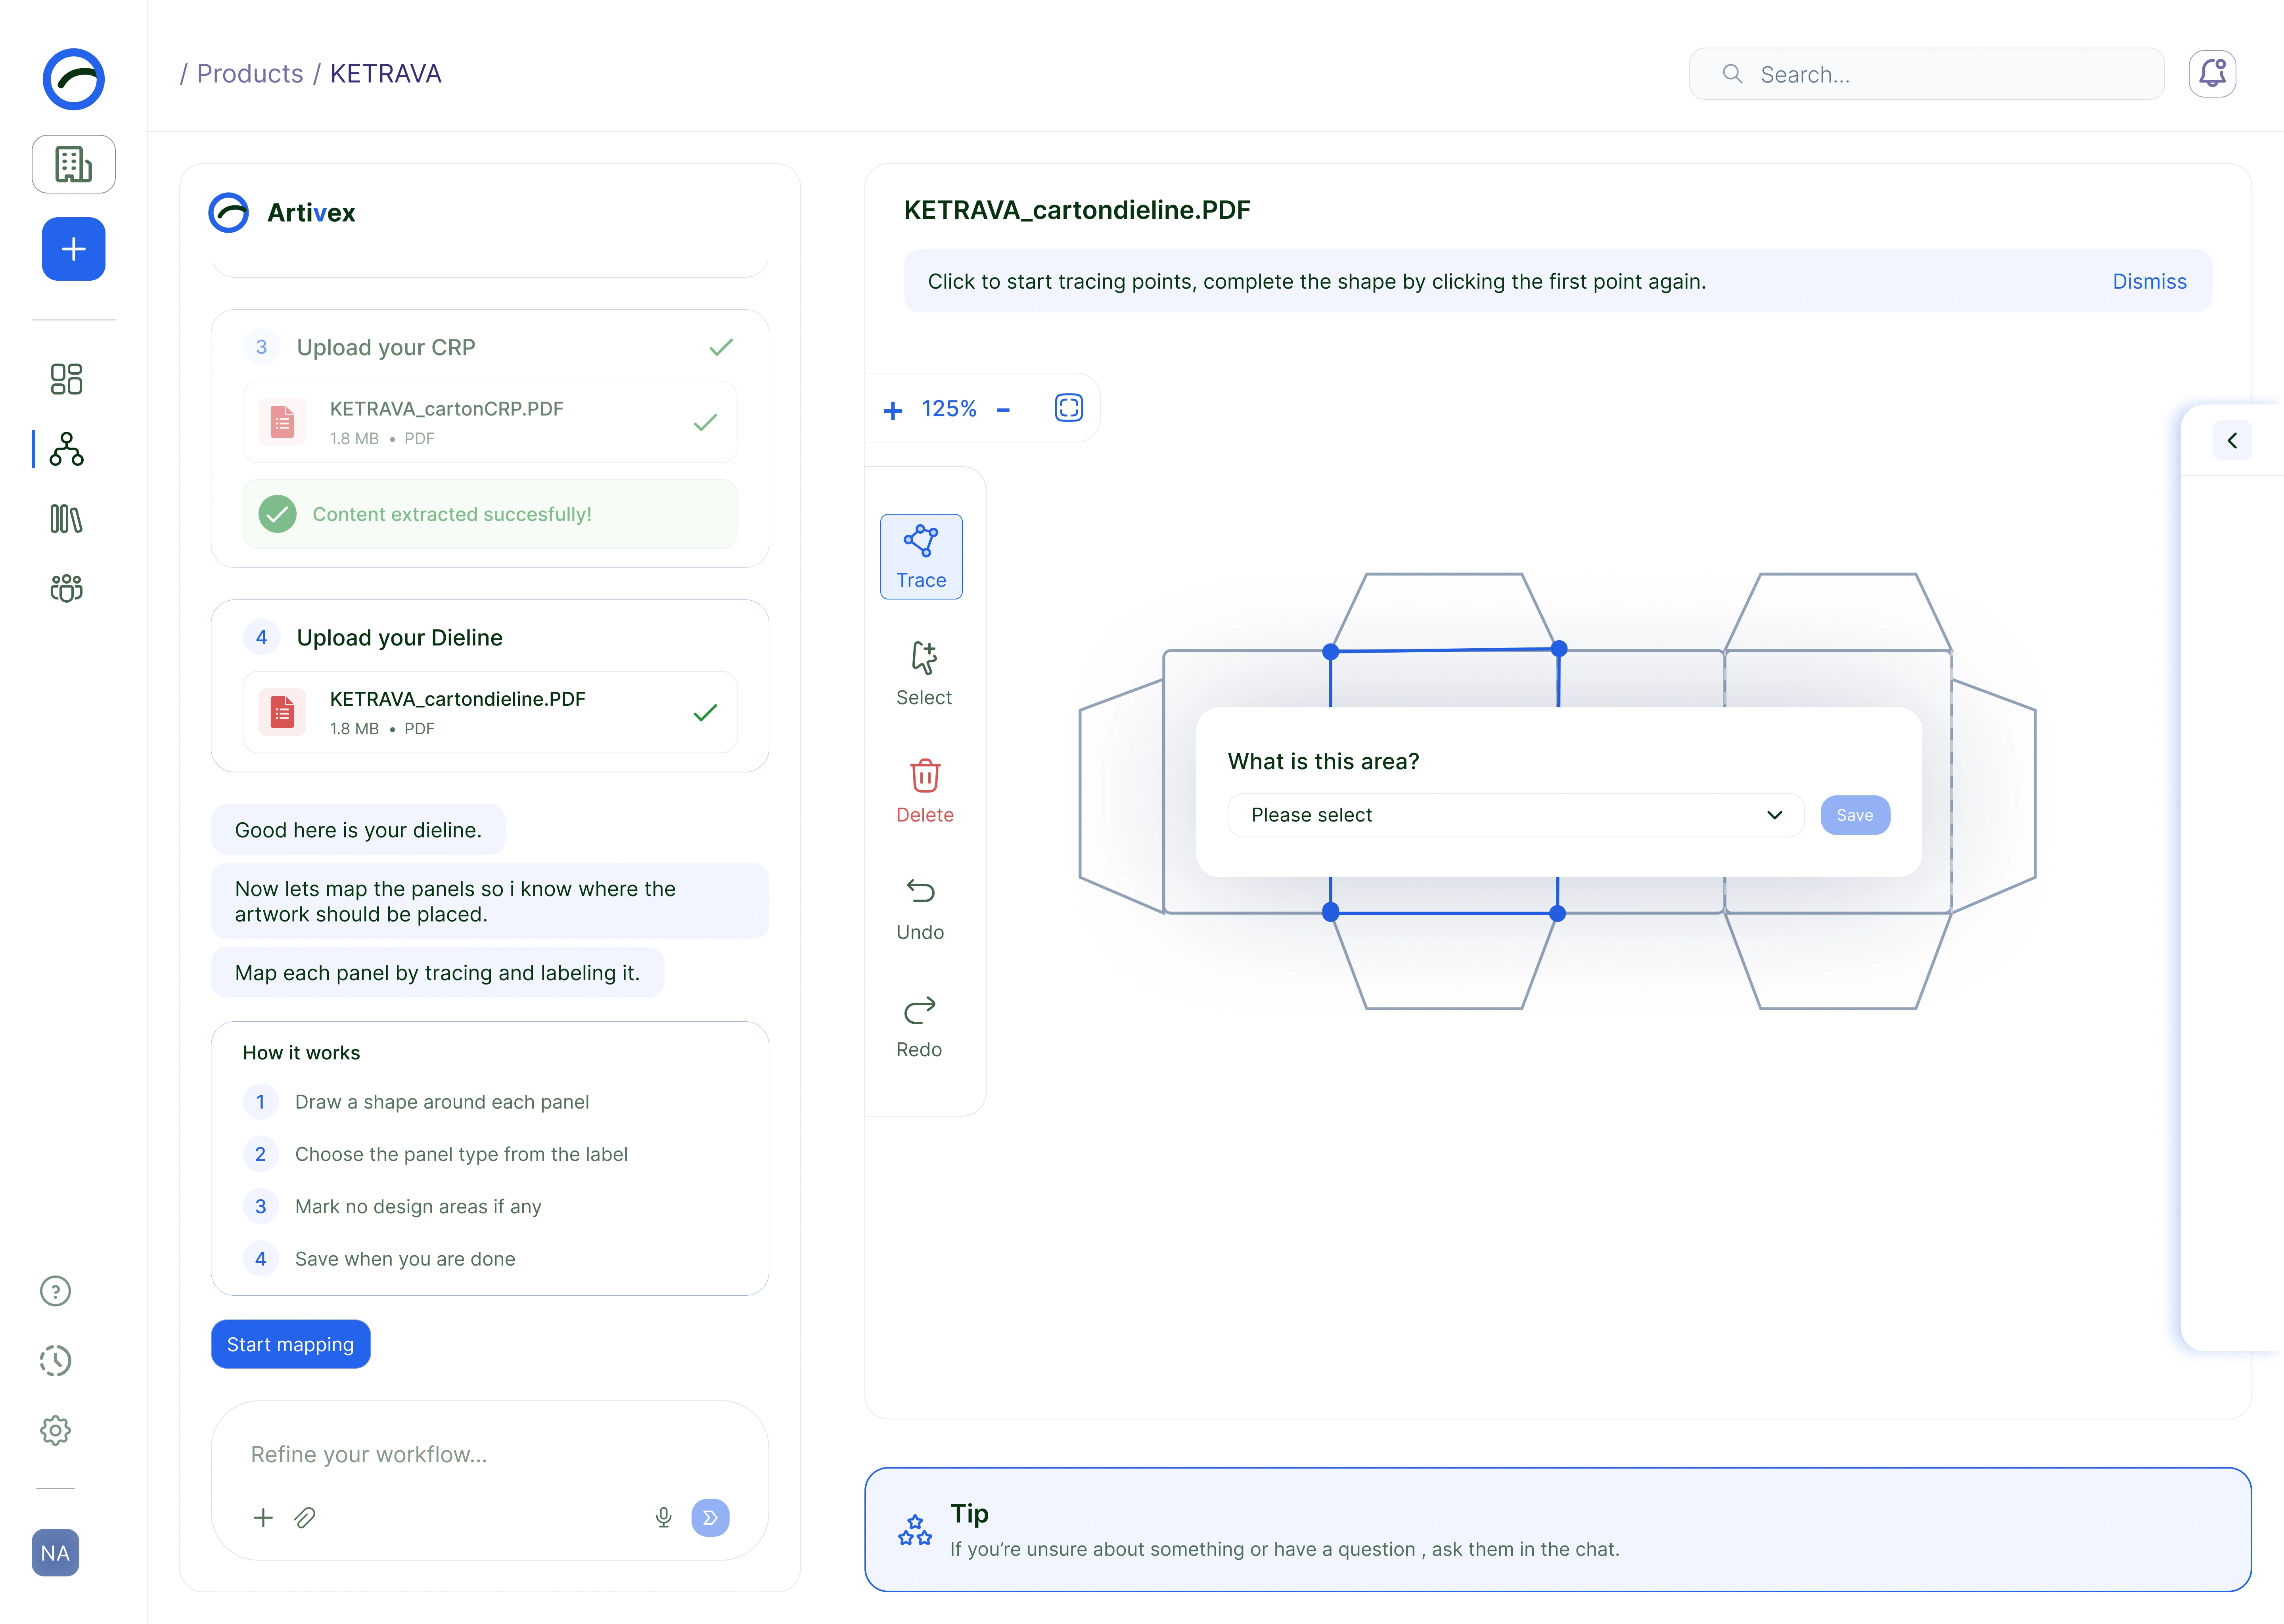
Task: Open the notifications bell
Action: pyautogui.click(x=2212, y=74)
